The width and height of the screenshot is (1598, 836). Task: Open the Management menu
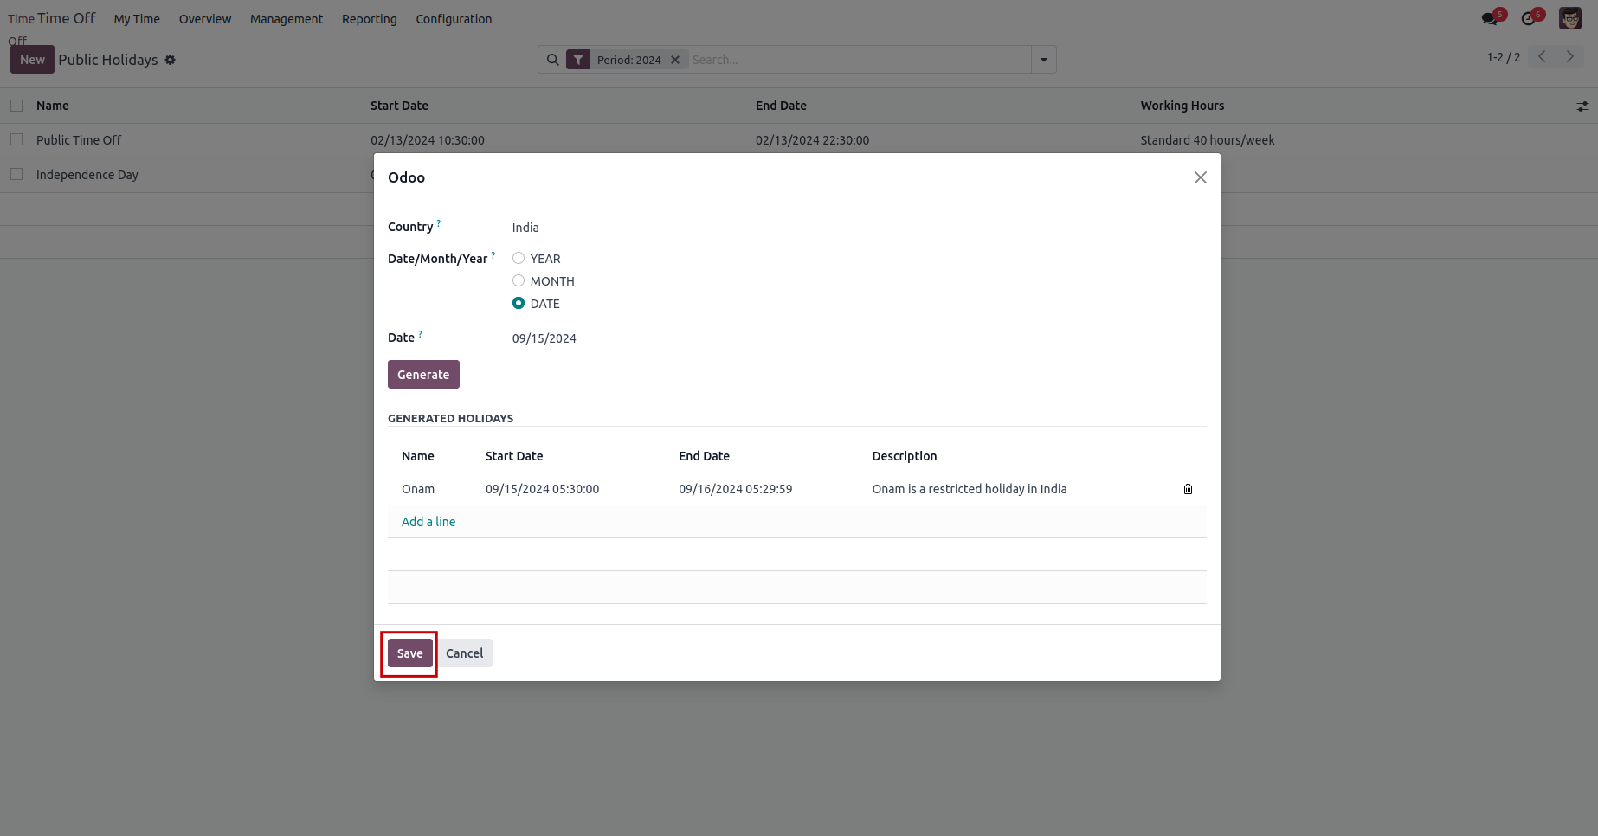click(287, 19)
